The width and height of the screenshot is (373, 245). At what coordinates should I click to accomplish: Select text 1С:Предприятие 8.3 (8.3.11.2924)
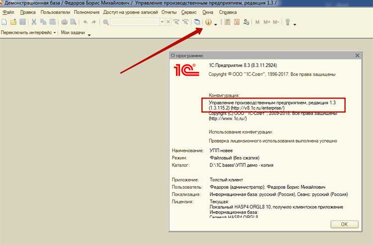pos(243,65)
